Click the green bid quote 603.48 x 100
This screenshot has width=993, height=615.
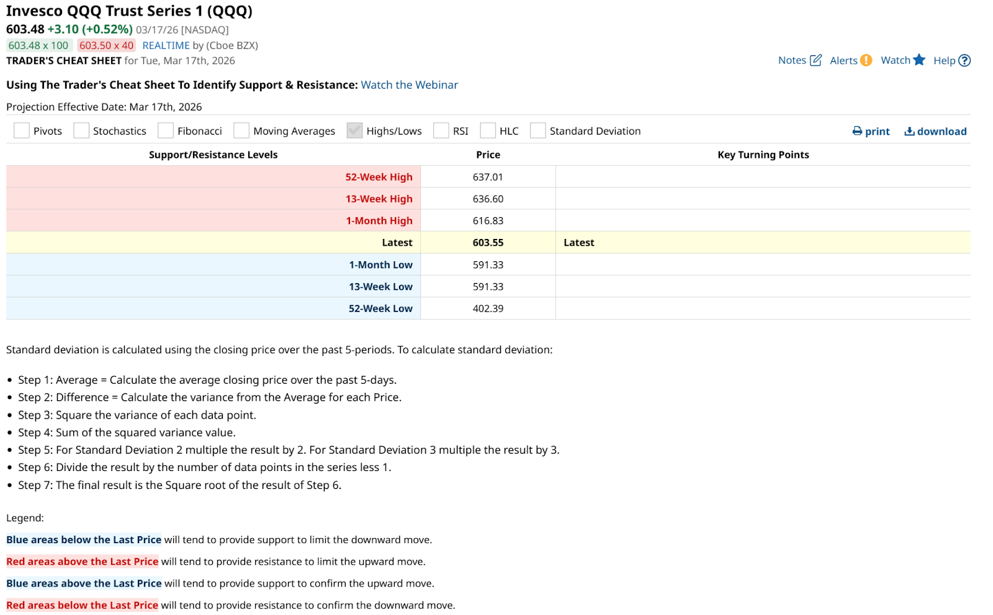click(x=38, y=45)
